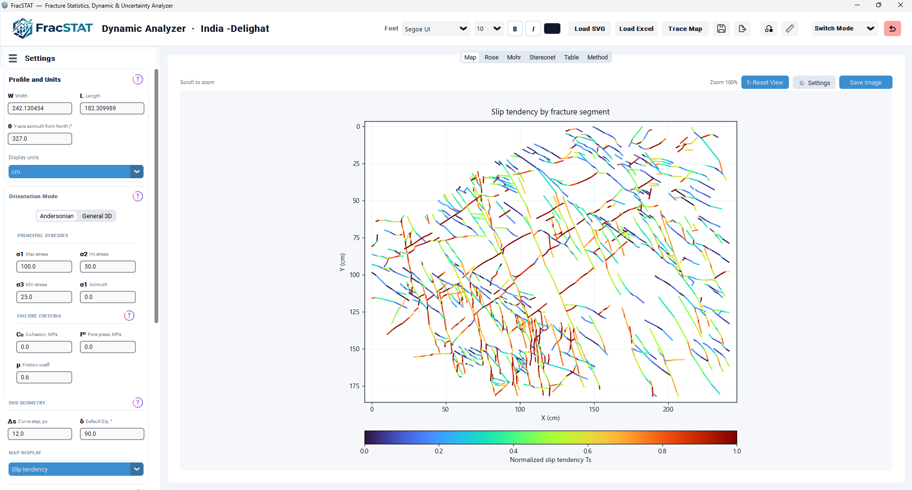
Task: Open help for Orientation Mode
Action: tap(138, 196)
